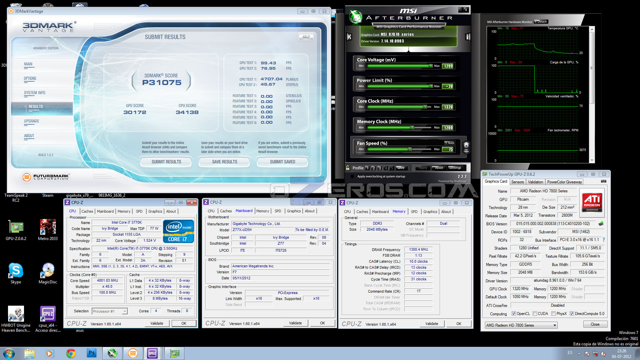This screenshot has height=360, width=640.
Task: Toggle Fan Speed Auto button
Action: [450, 143]
